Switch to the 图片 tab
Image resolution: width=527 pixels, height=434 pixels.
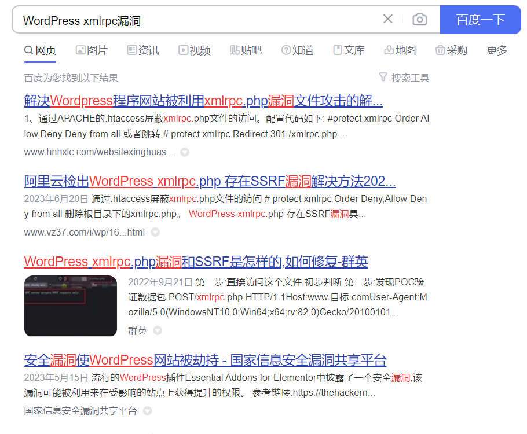point(92,50)
